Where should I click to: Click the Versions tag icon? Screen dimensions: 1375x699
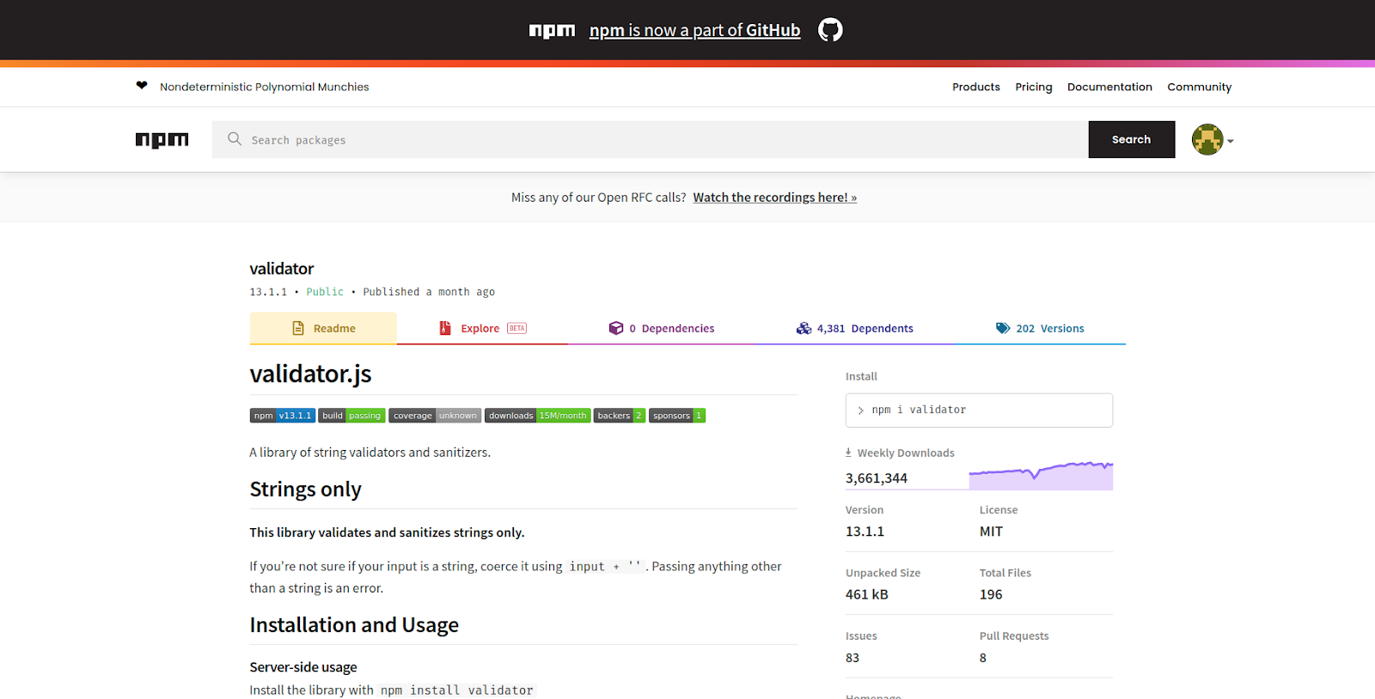[1003, 328]
